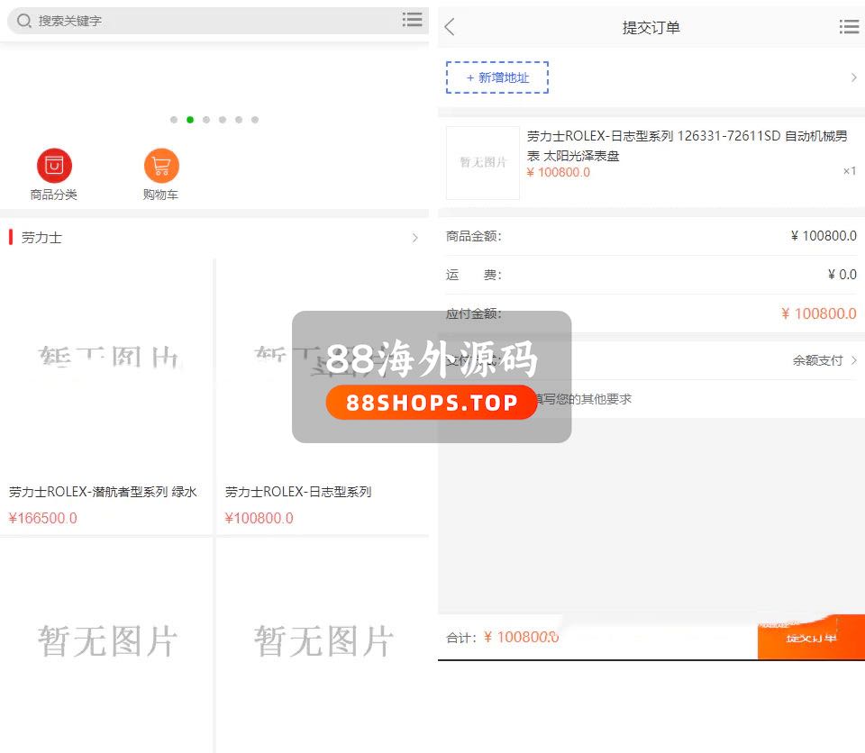Click the magnifier icon in search bar
This screenshot has height=753, width=865.
(24, 21)
